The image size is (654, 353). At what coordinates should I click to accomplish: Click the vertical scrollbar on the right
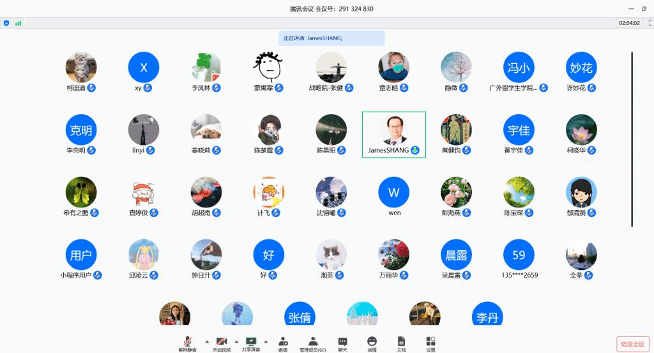click(632, 139)
